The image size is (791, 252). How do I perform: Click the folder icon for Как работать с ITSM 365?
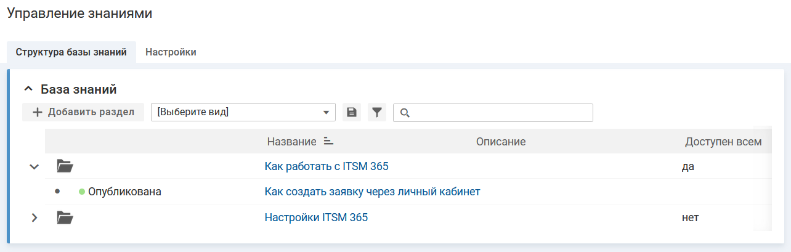point(65,166)
